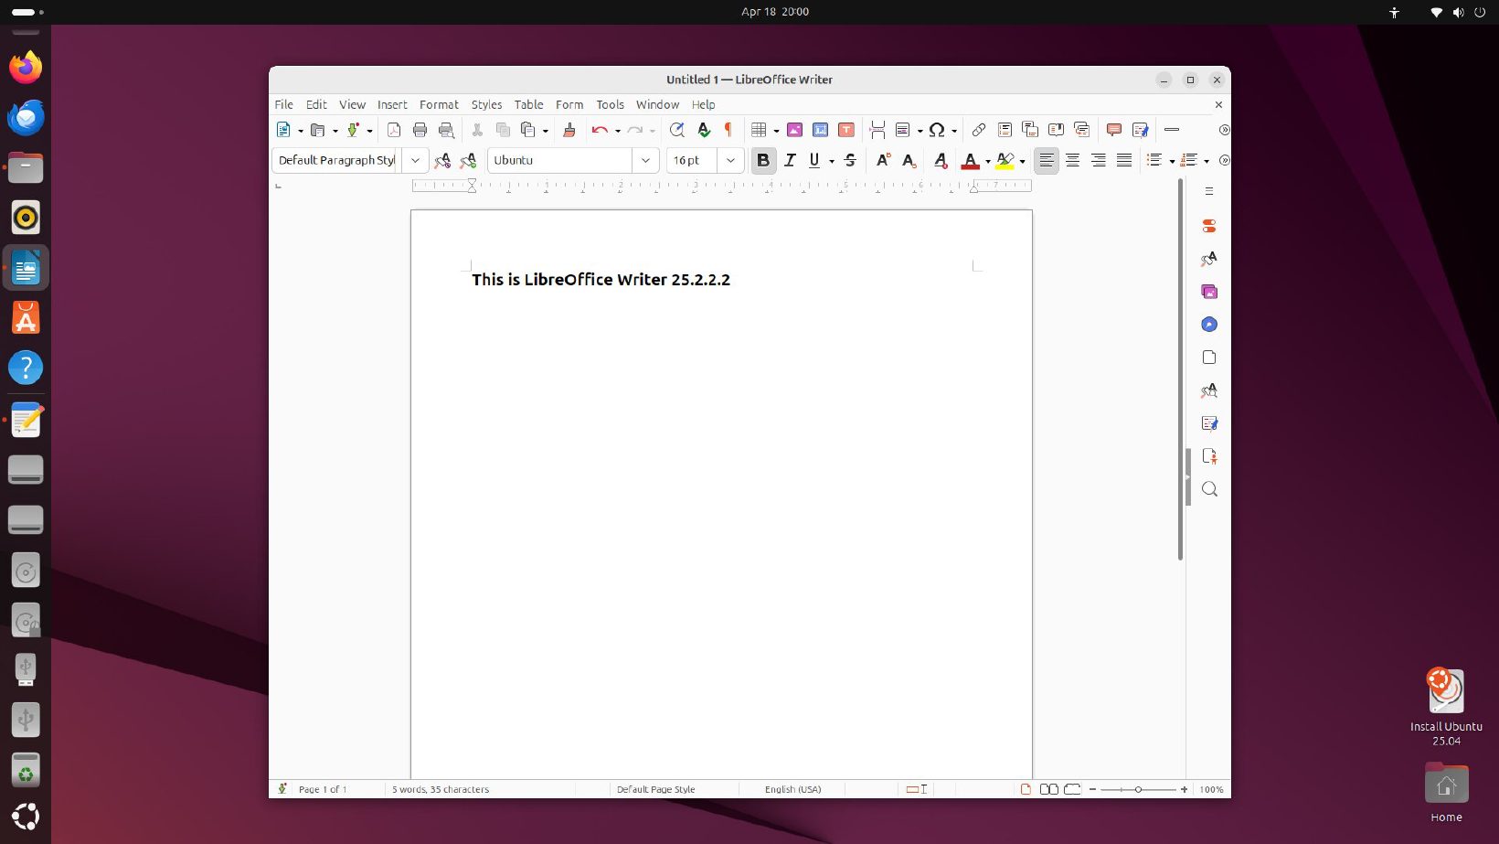Click Clear Direct Formatting icon
The height and width of the screenshot is (844, 1499).
(941, 161)
